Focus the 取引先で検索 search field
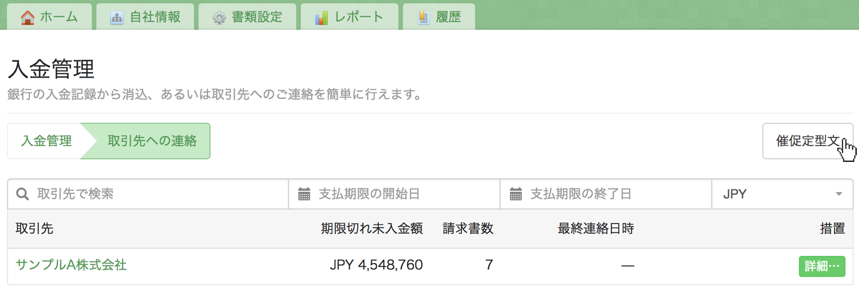Screen dimensions: 859x301 click(x=148, y=194)
